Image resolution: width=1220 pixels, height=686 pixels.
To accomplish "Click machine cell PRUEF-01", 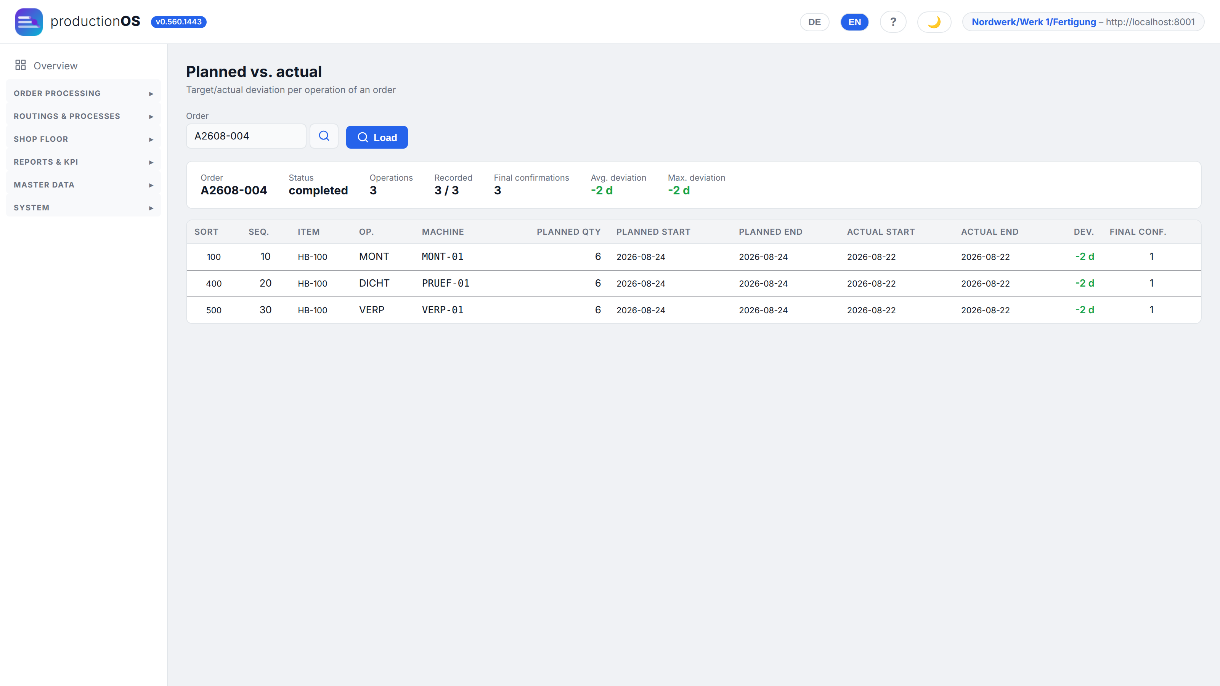I will pos(446,283).
